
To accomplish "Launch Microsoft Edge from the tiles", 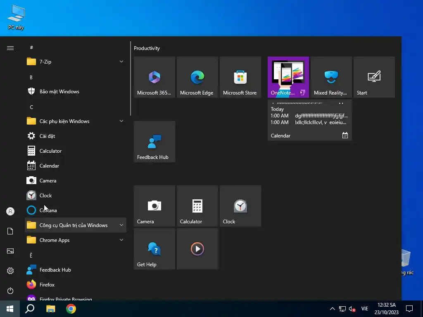I will pos(197,77).
